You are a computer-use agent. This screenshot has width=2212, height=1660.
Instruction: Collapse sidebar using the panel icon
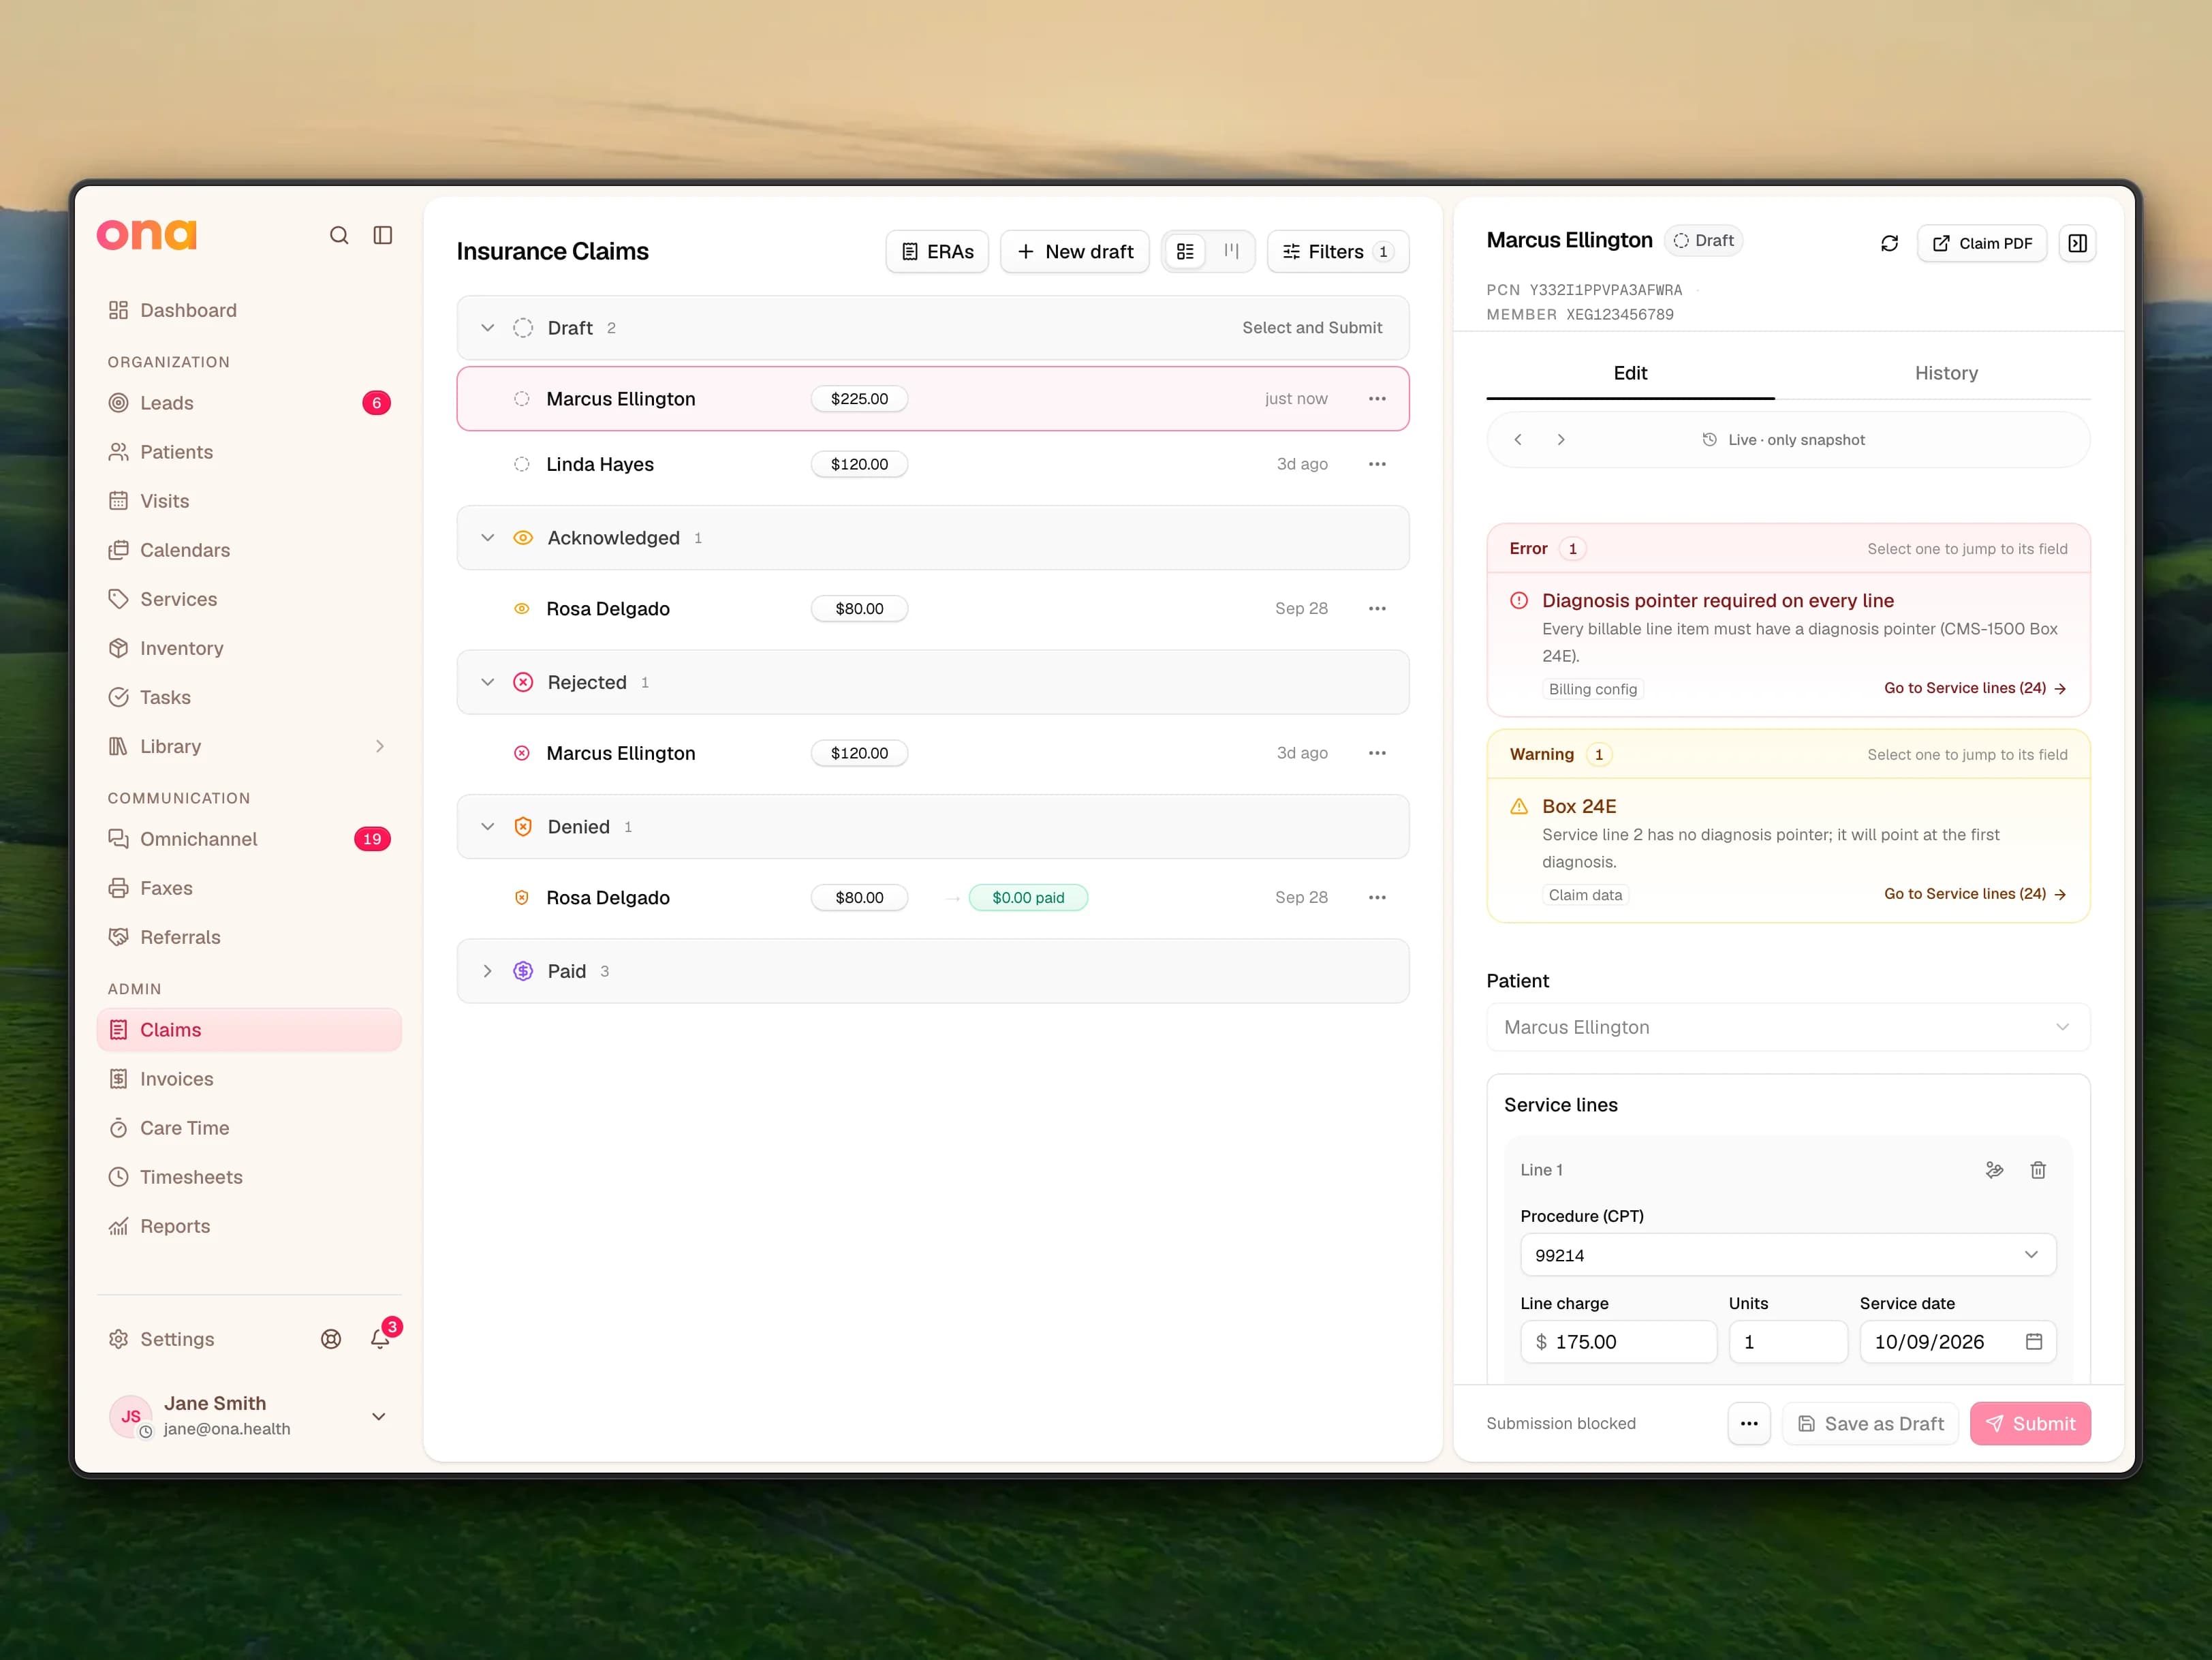point(383,235)
